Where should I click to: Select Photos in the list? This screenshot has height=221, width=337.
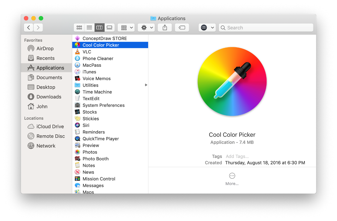(110, 152)
